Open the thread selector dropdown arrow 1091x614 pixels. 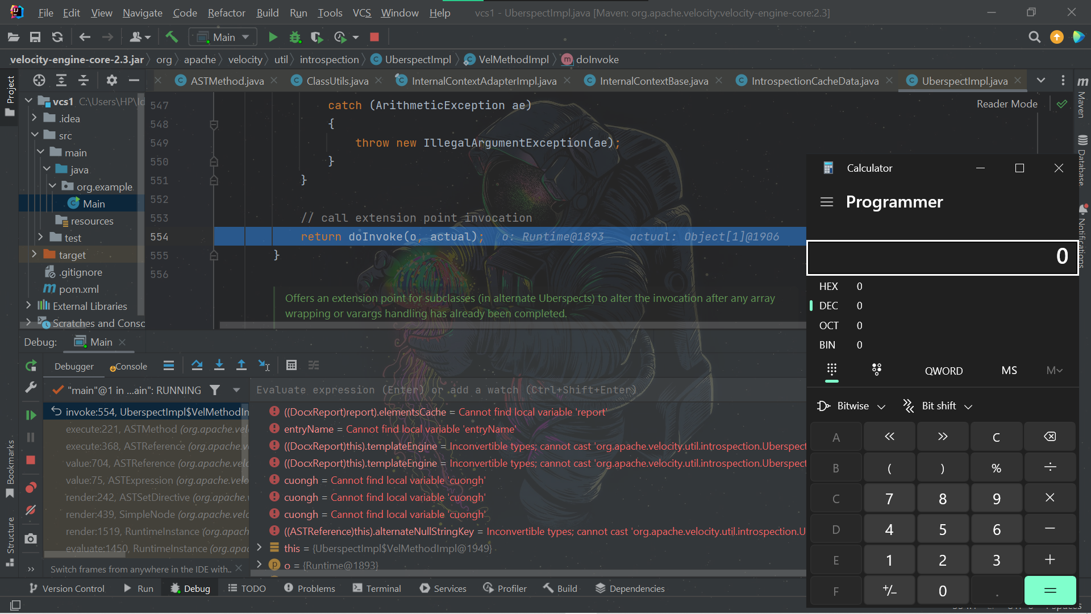(x=236, y=390)
